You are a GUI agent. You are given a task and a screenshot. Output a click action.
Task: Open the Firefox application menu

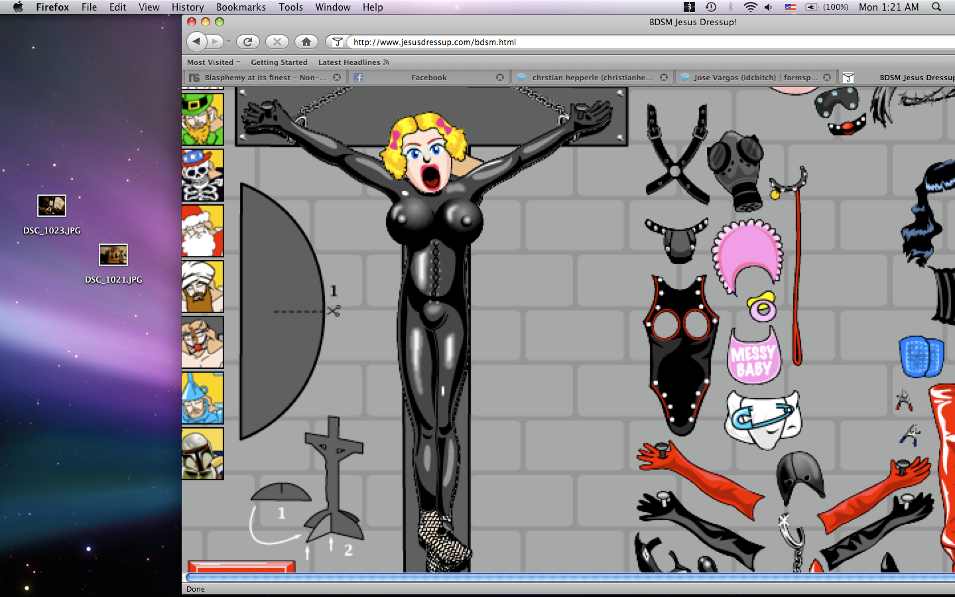point(52,7)
